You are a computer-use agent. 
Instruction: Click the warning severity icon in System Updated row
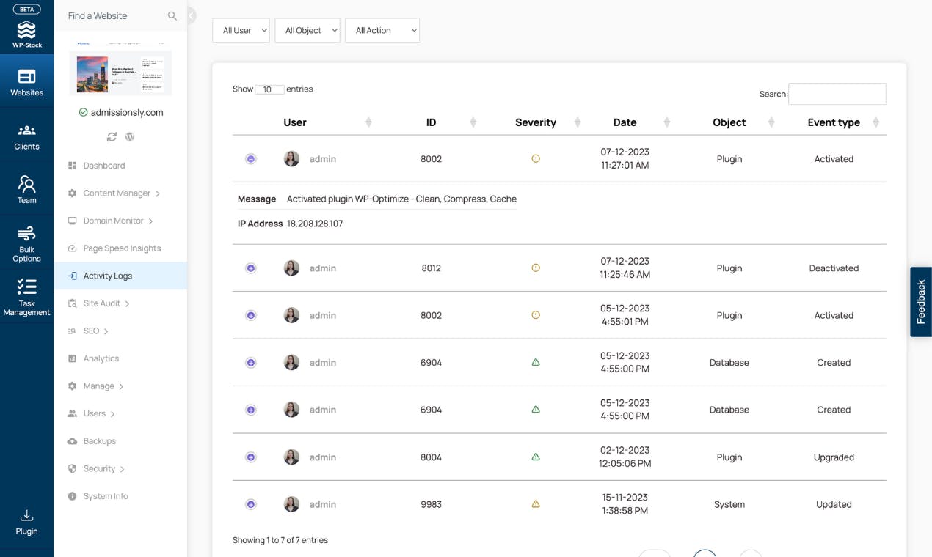[536, 504]
